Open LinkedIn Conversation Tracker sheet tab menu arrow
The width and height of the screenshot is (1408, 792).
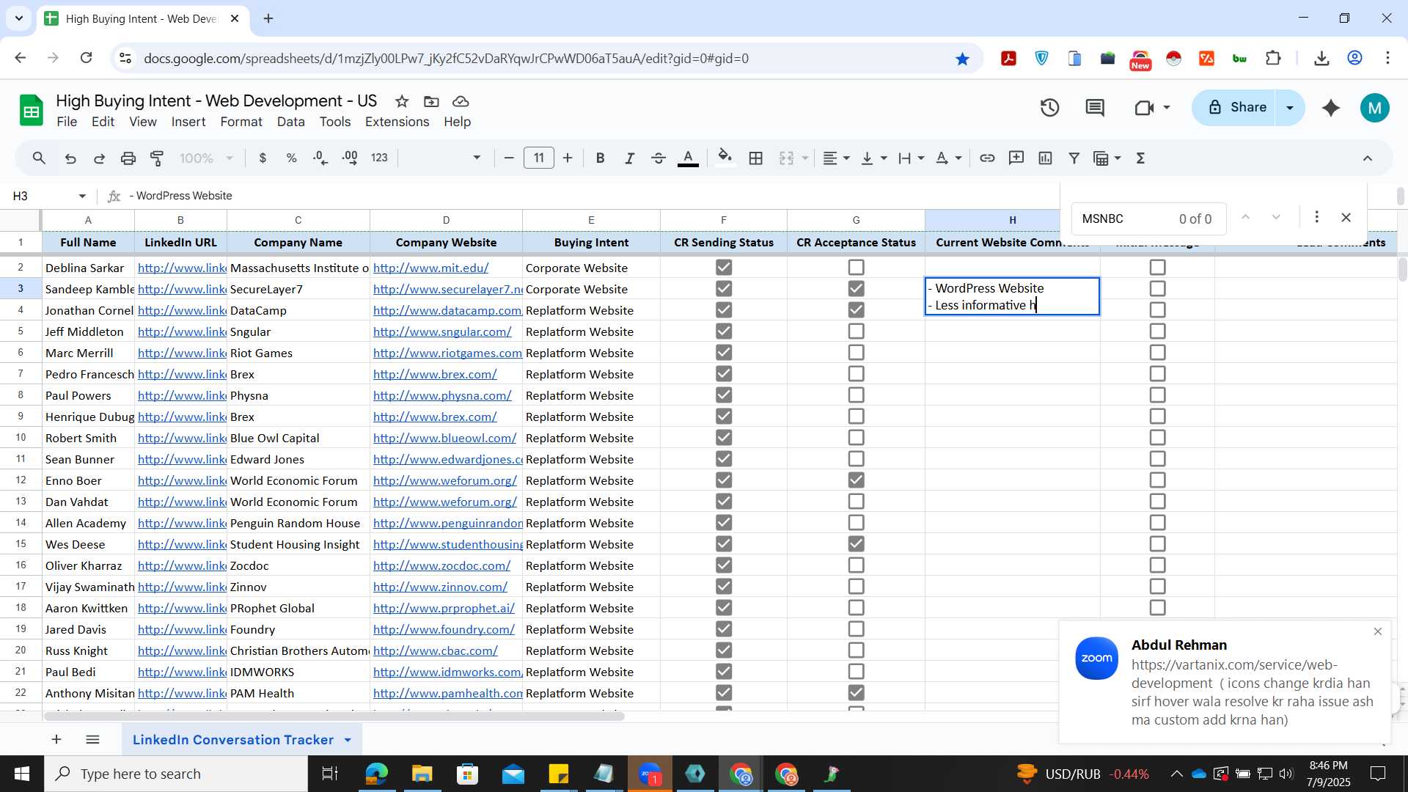[348, 740]
